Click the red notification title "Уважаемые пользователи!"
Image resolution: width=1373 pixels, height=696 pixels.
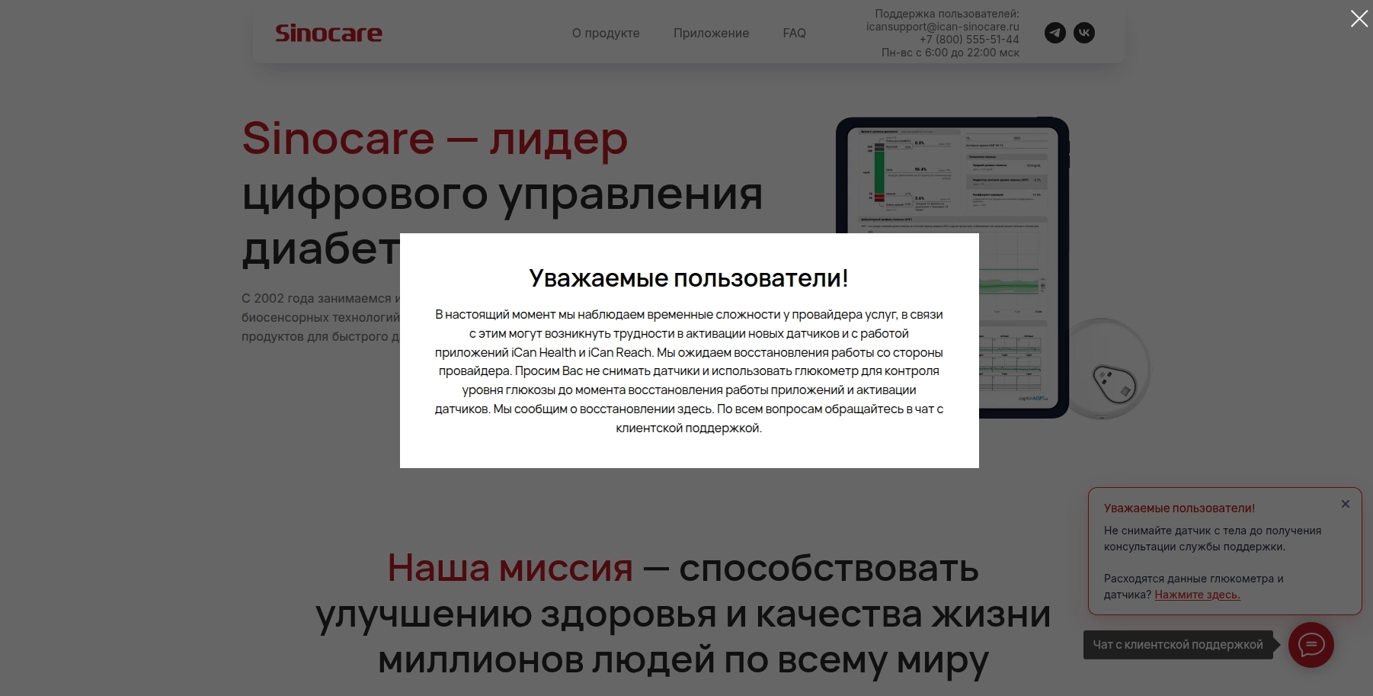[1179, 508]
